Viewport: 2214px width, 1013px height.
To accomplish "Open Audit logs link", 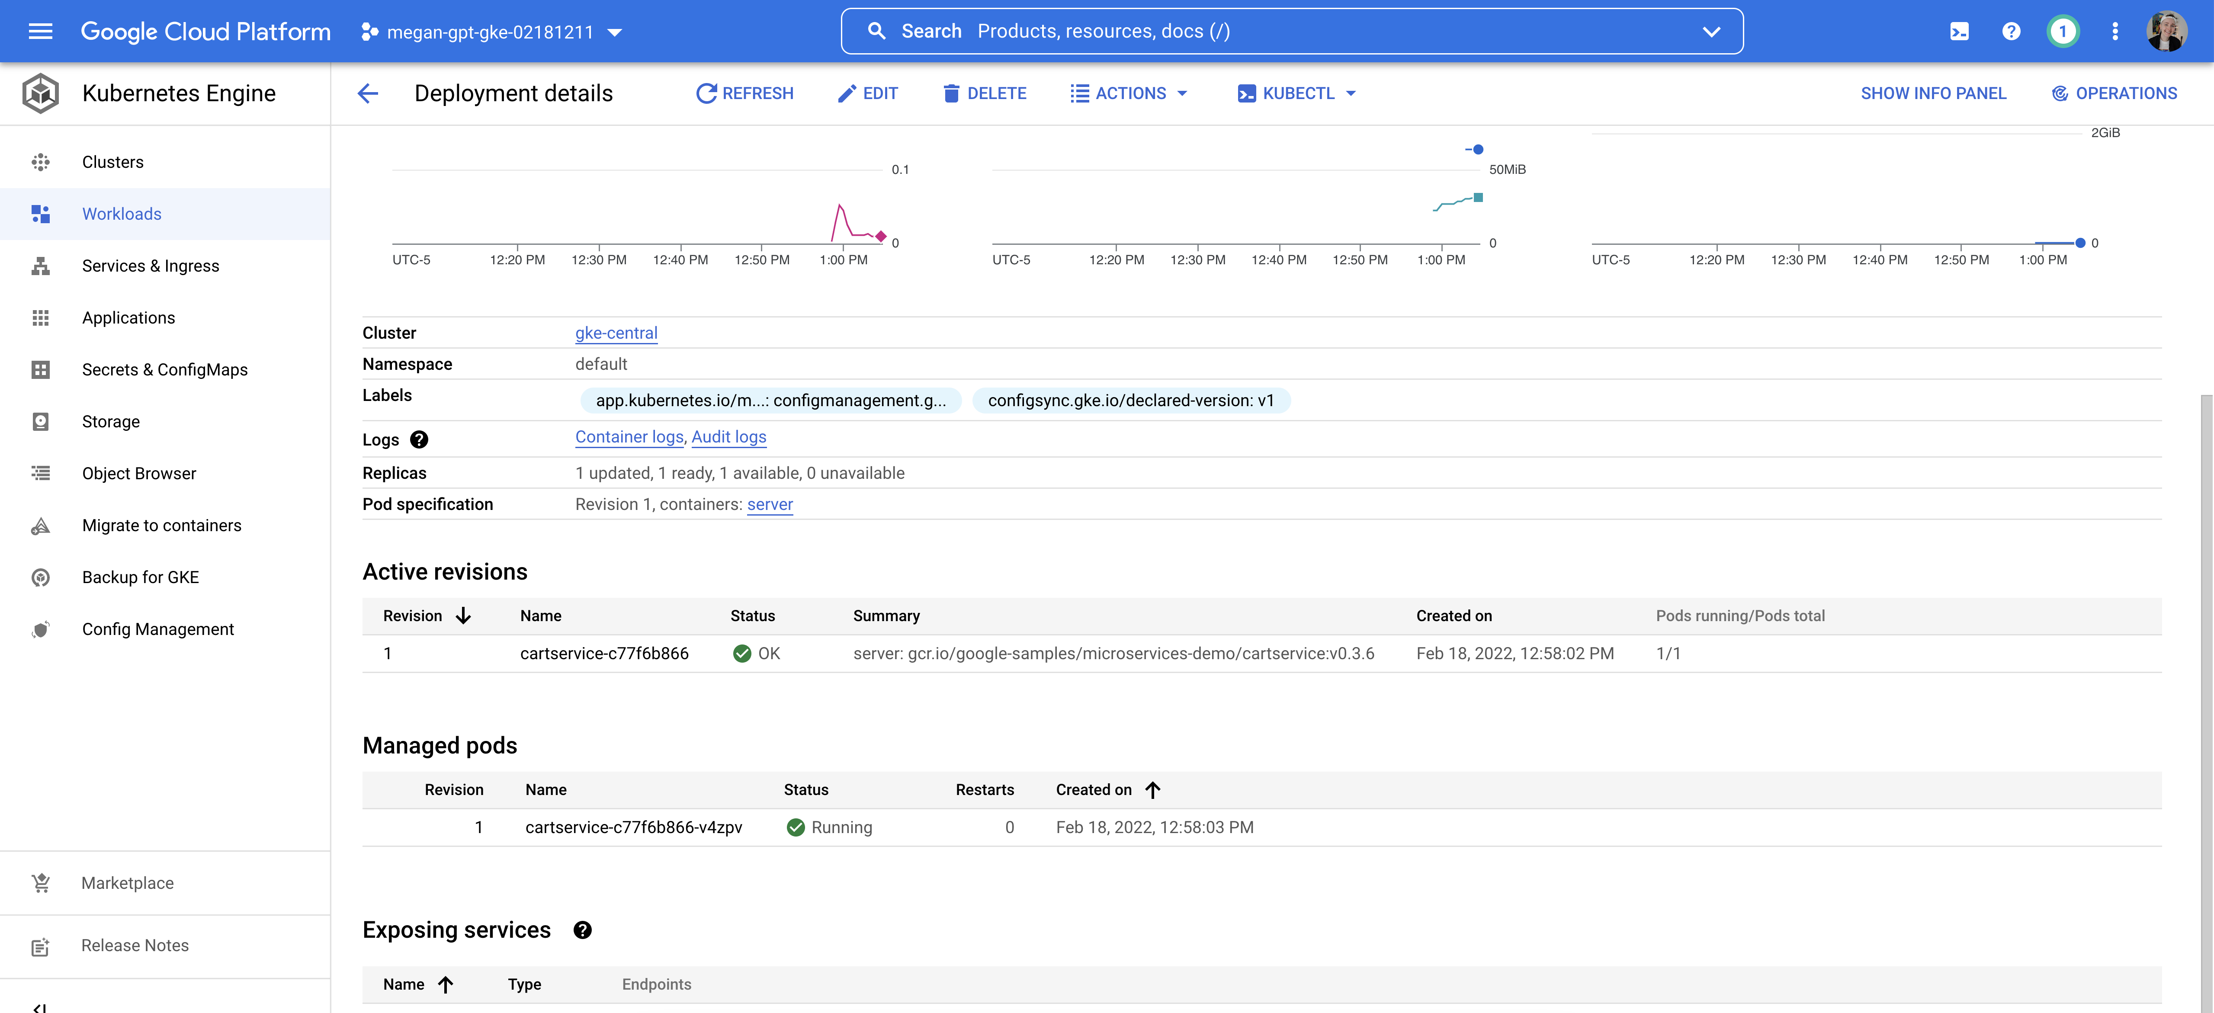I will coord(729,436).
